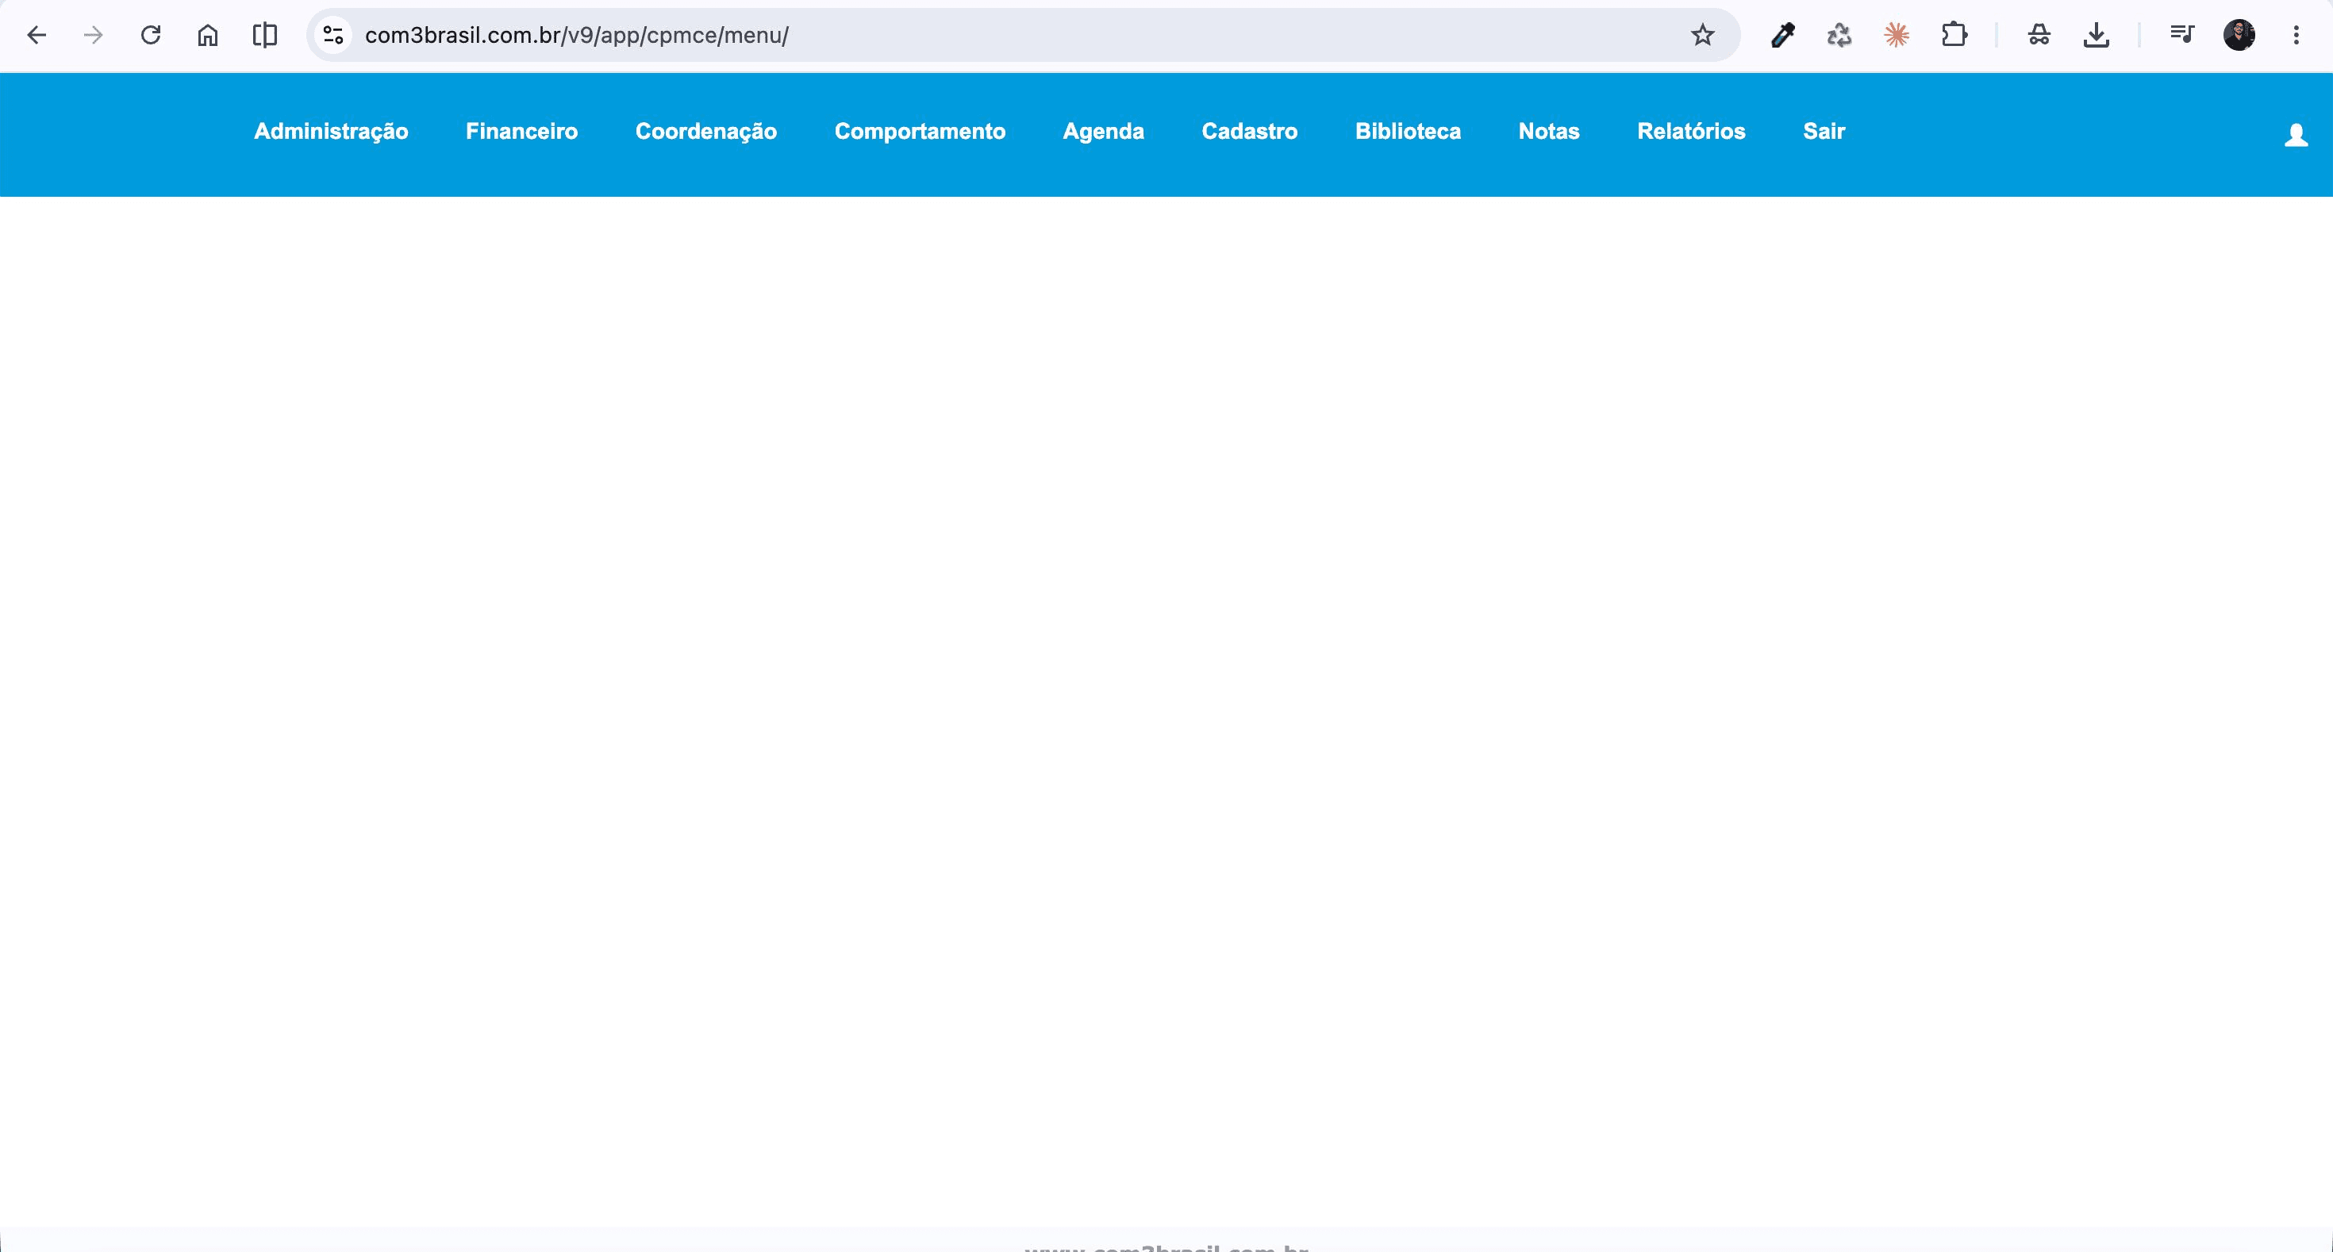
Task: Open the Agenda menu
Action: tap(1103, 131)
